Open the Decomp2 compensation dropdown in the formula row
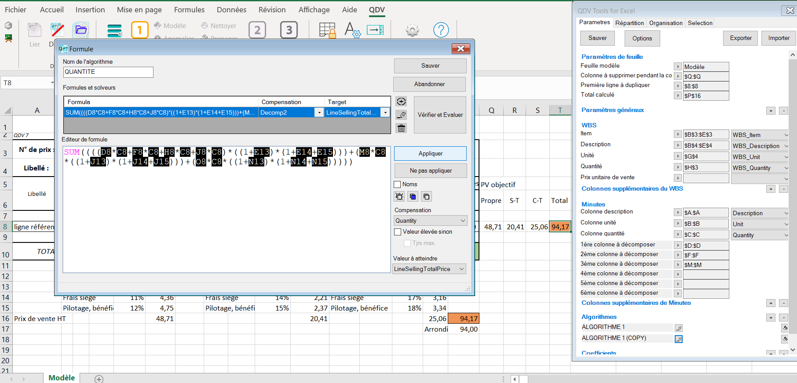Viewport: 797px width, 383px height. coord(319,112)
